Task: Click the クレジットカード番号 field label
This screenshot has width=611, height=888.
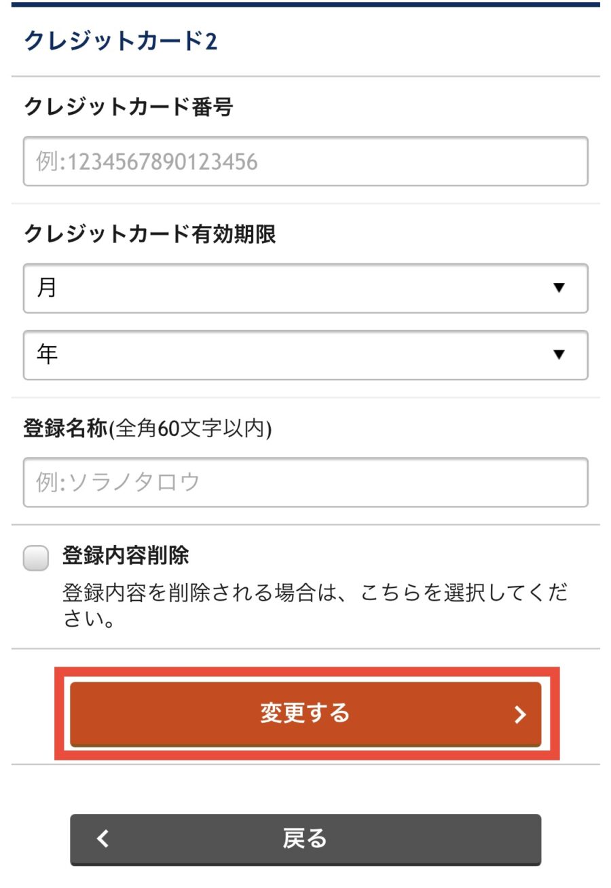Action: 128,107
